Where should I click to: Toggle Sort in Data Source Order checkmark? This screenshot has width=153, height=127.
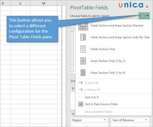pyautogui.click(x=81, y=104)
